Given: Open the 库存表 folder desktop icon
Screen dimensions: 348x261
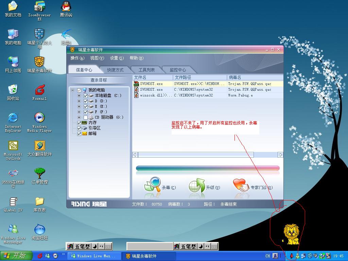Looking at the screenshot, I should tap(39, 204).
